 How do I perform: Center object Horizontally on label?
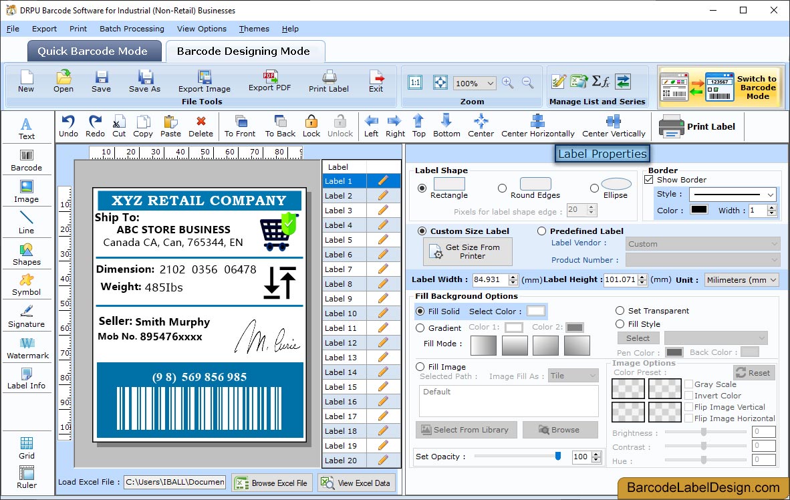click(x=537, y=126)
